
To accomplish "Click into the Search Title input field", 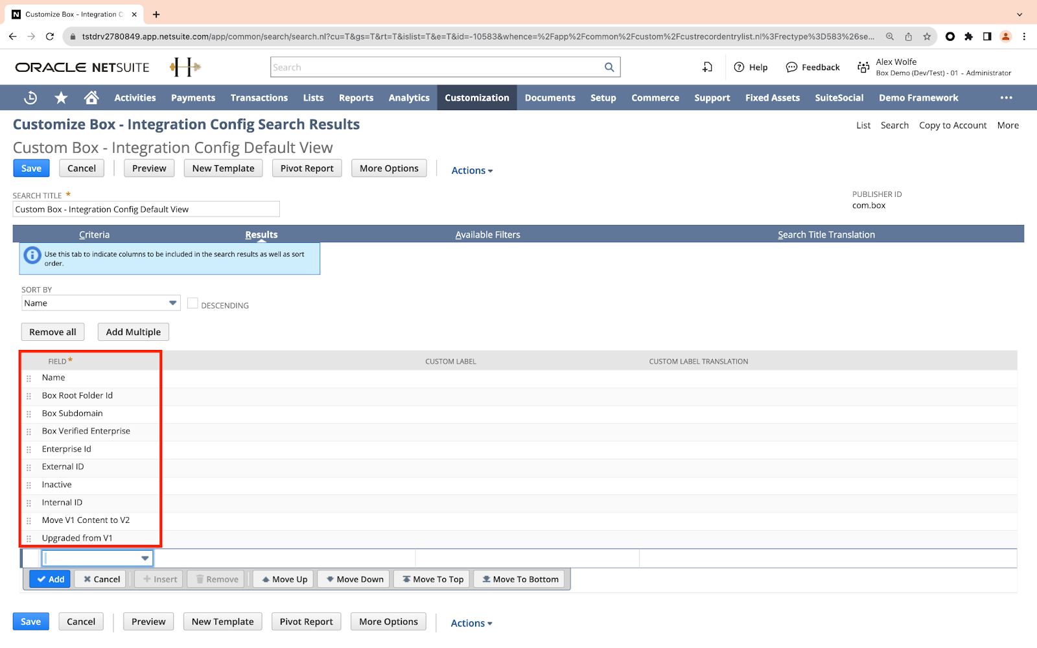I will 146,209.
